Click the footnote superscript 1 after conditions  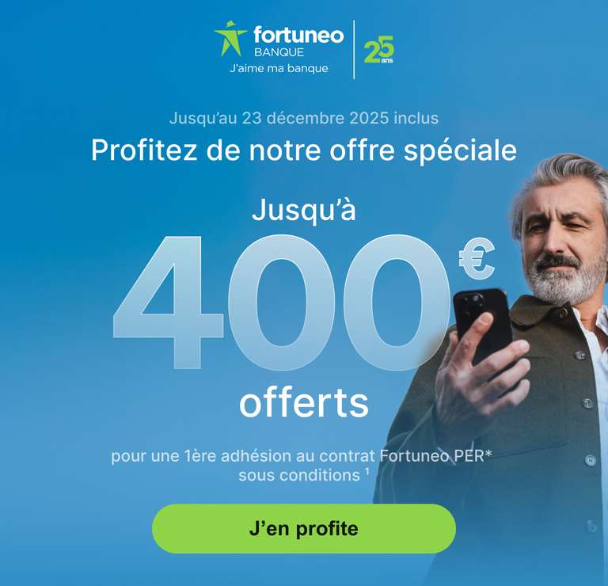point(367,471)
